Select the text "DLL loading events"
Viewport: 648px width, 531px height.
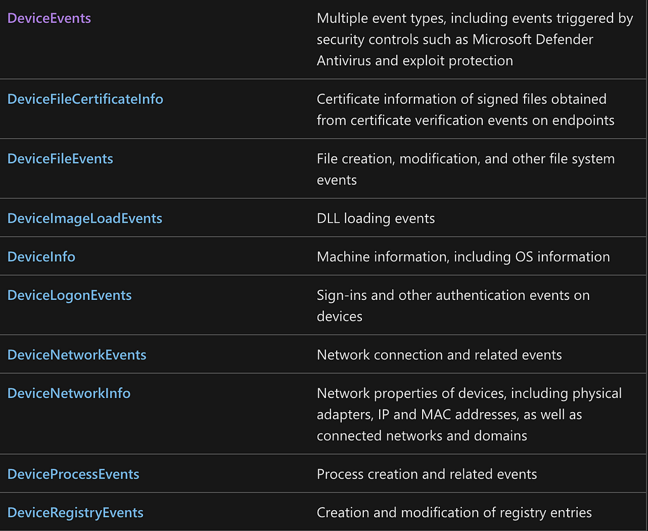pos(376,218)
